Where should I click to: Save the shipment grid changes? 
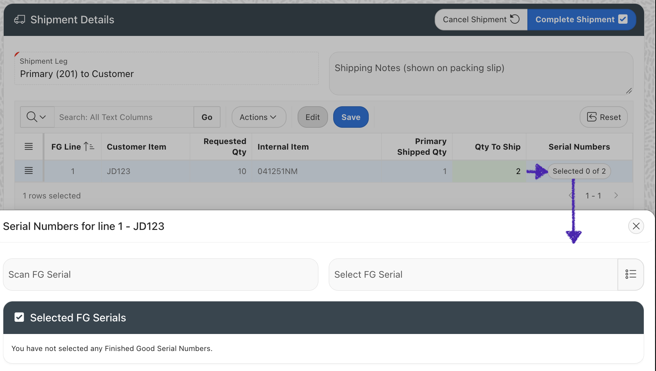(x=351, y=117)
